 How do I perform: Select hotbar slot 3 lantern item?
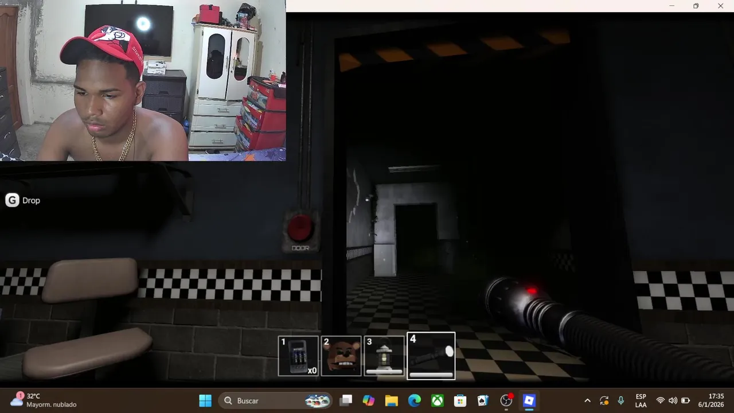384,356
